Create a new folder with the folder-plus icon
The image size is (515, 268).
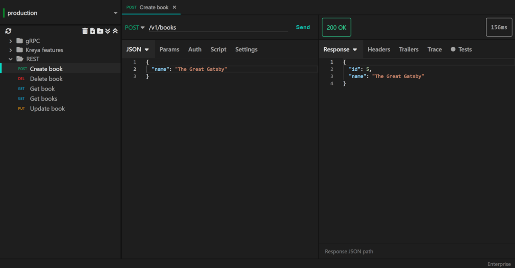coord(100,31)
